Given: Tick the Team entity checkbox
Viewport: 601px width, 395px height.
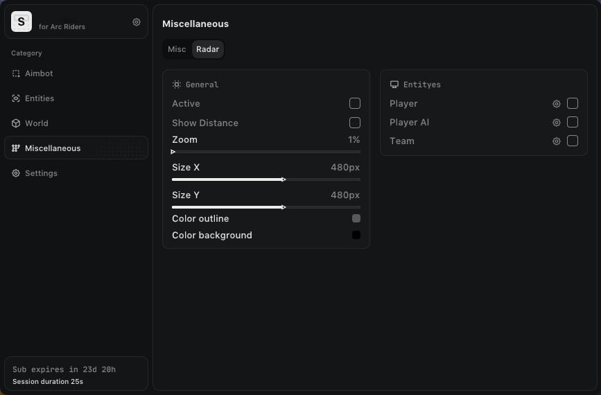Looking at the screenshot, I should [573, 141].
